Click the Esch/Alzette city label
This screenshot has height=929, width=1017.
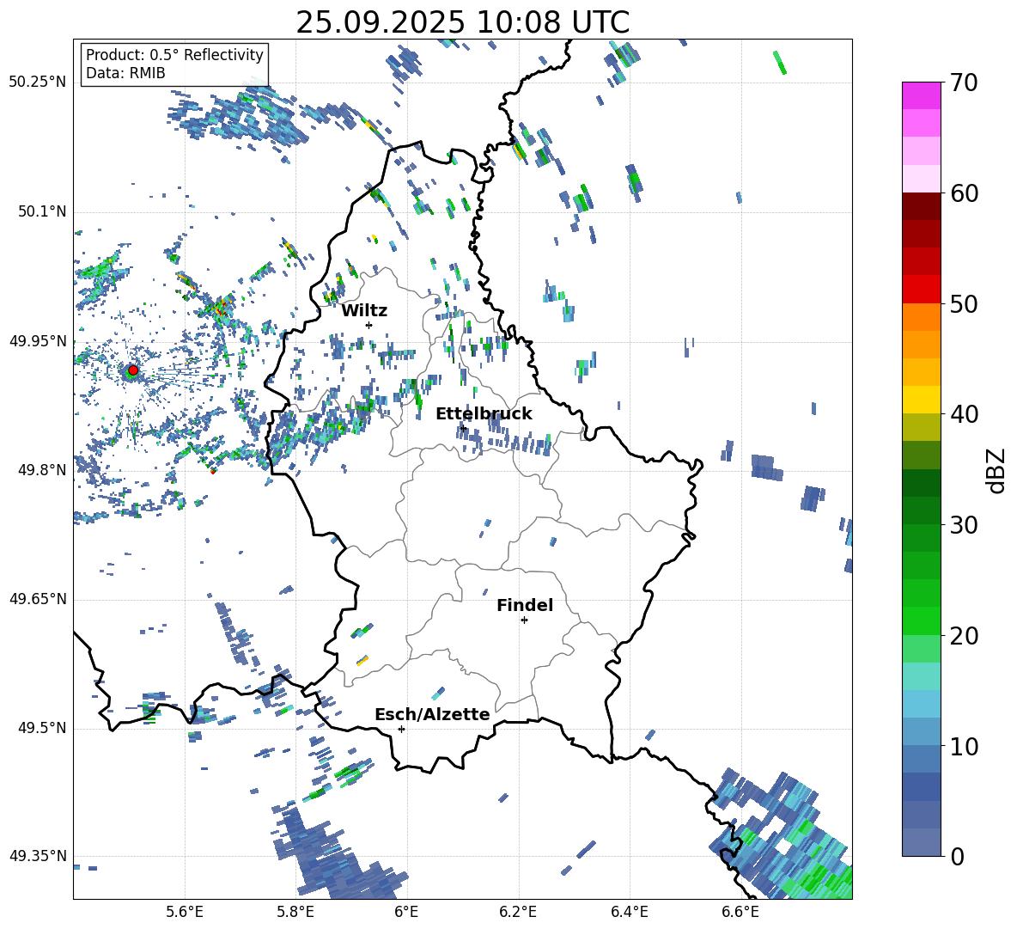tap(432, 714)
